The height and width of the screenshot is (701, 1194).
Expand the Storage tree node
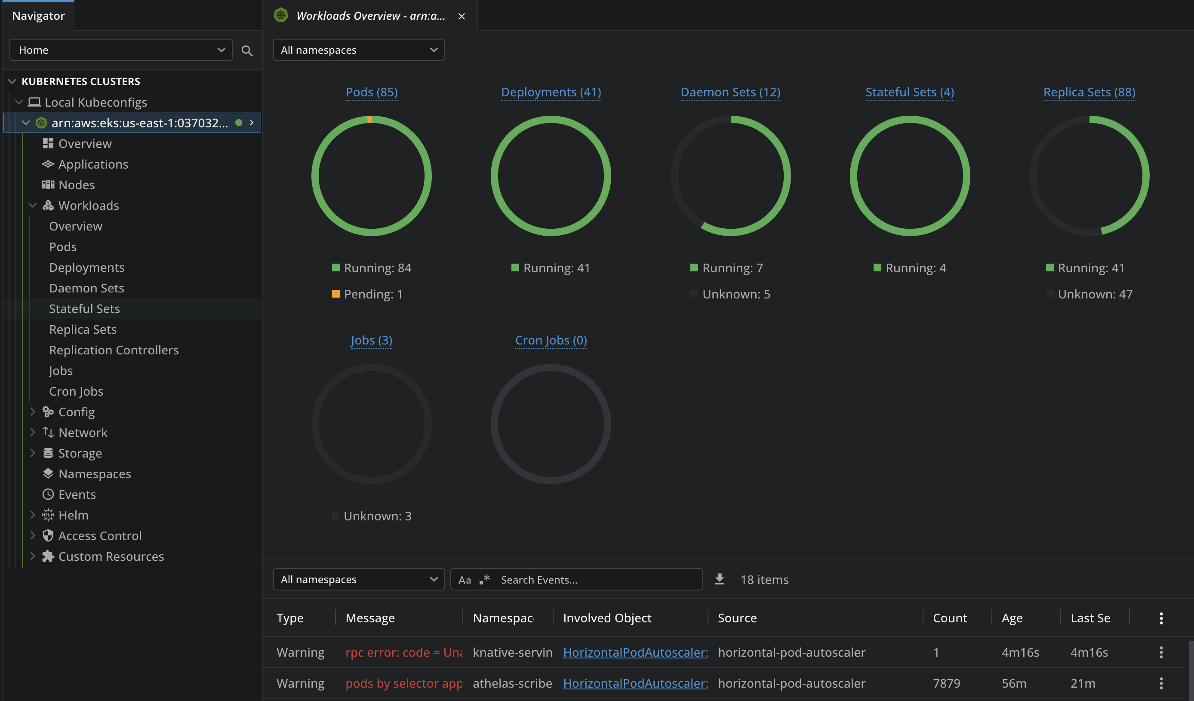33,453
